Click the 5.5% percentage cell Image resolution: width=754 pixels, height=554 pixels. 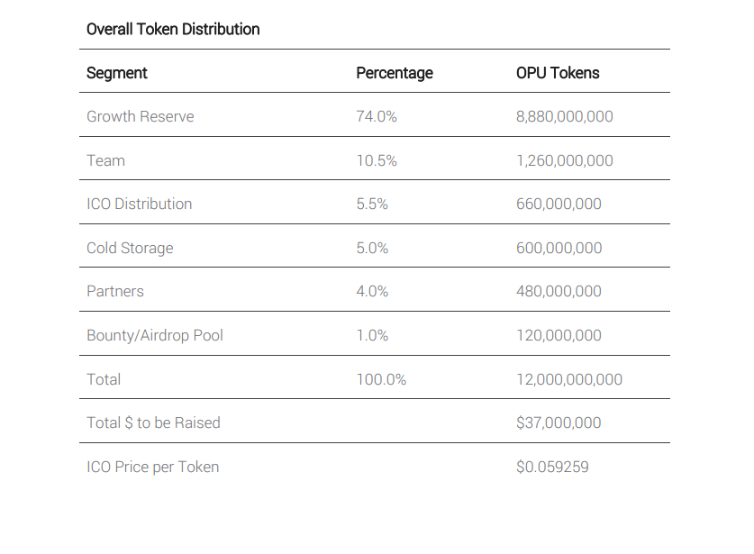[x=372, y=204]
